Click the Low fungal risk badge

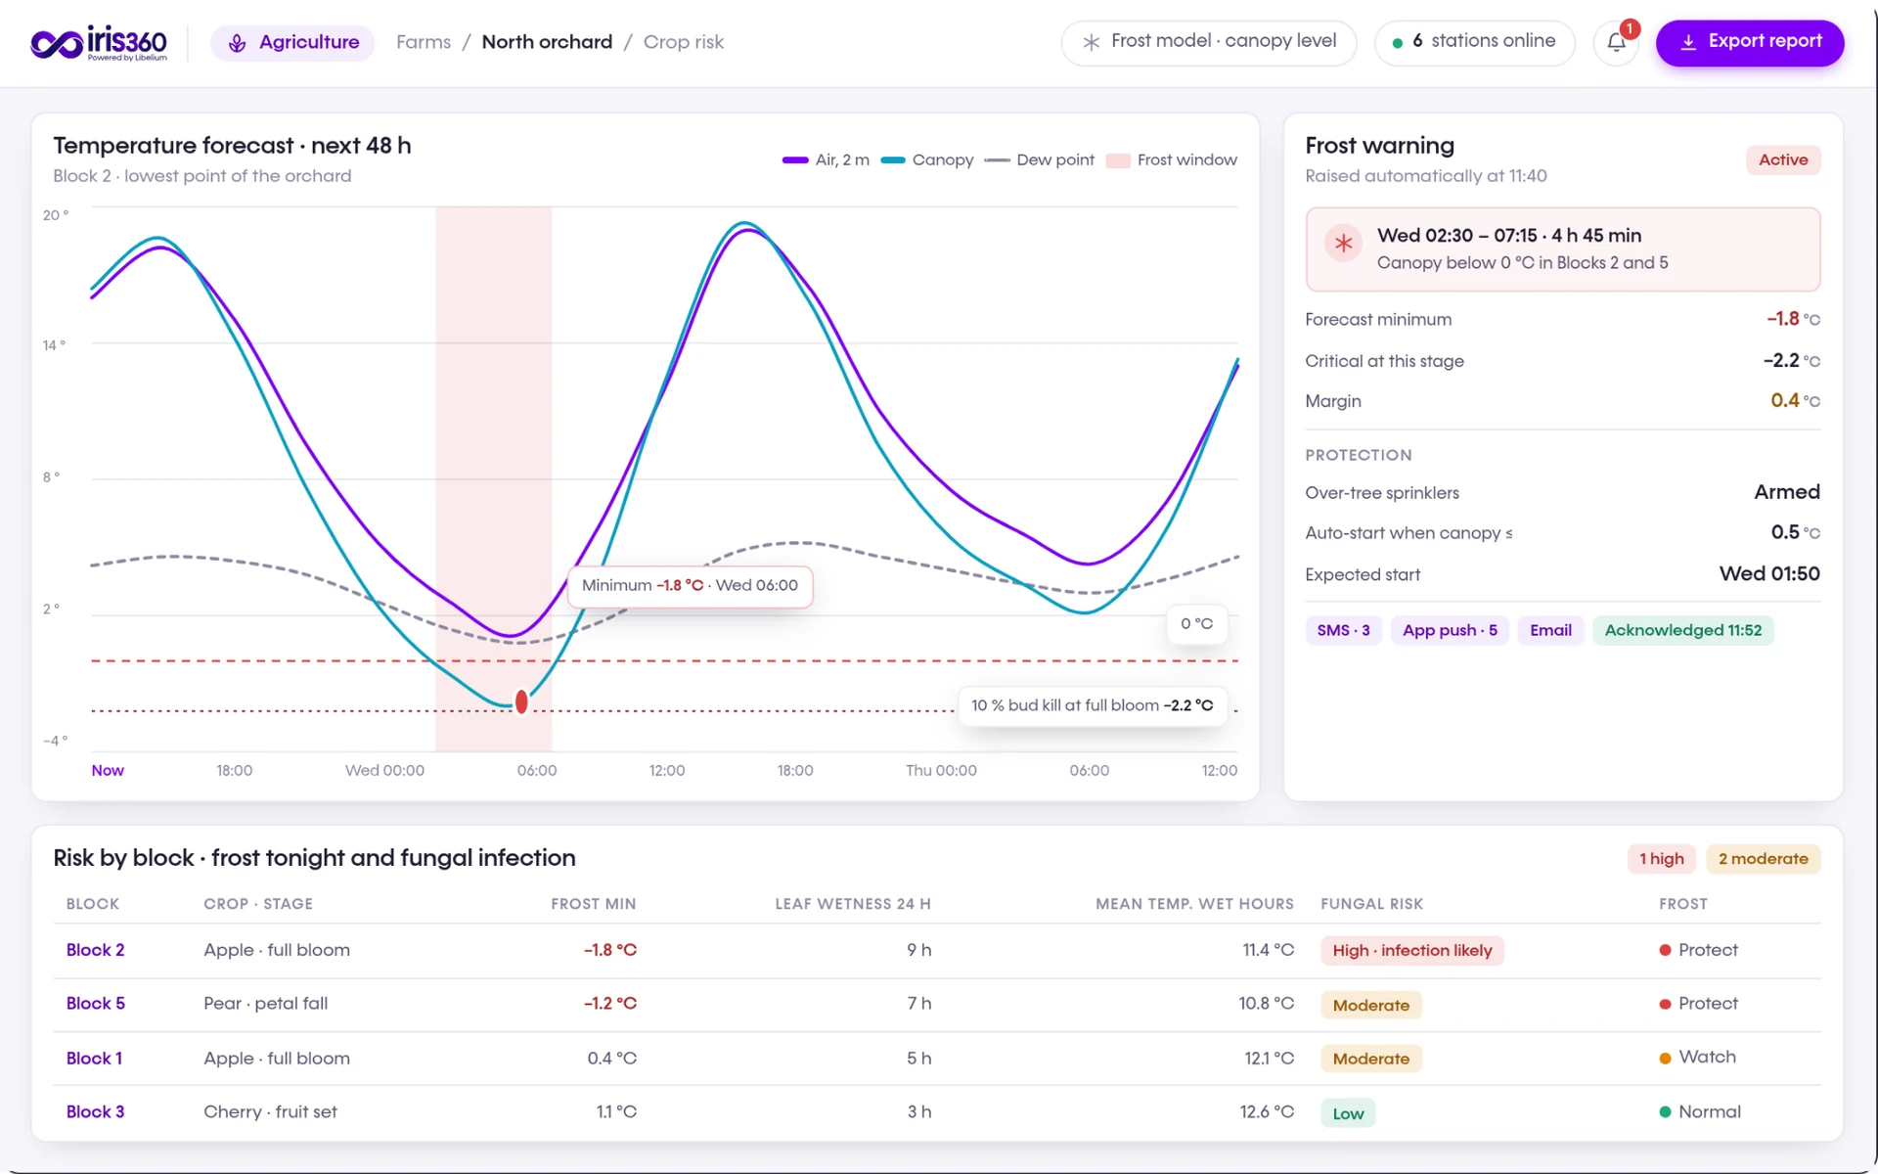tap(1348, 1113)
